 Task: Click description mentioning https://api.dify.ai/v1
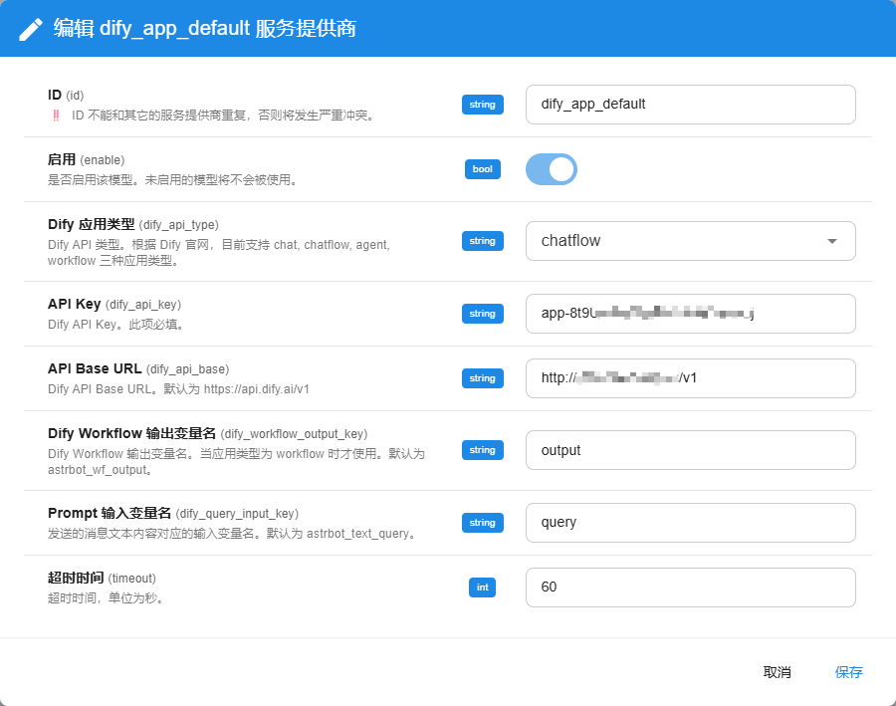pos(178,388)
